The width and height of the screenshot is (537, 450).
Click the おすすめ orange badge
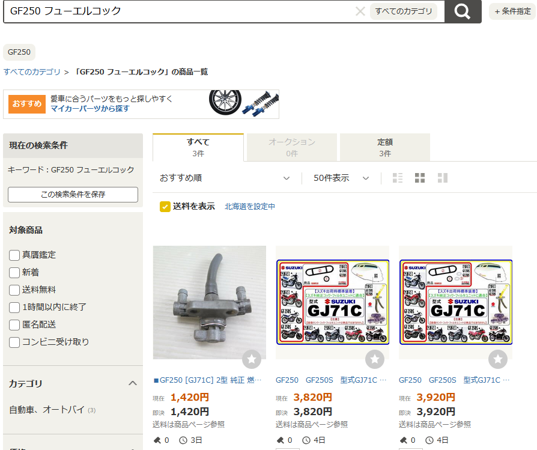tap(27, 104)
